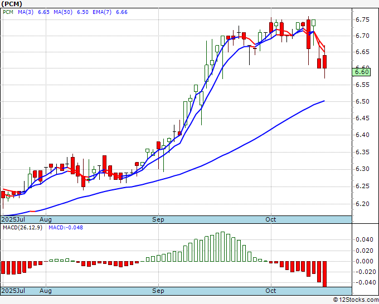Click Sep on the price chart time axis
The image size is (379, 304).
tap(158, 219)
